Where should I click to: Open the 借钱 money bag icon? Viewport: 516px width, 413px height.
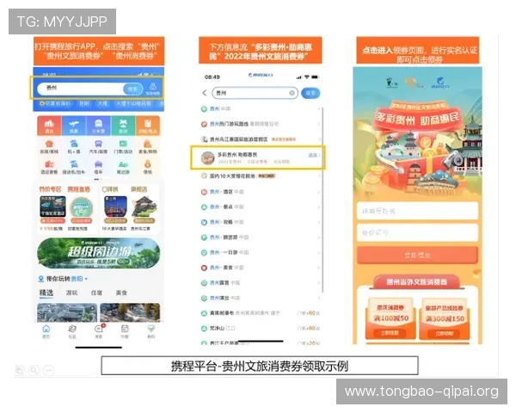point(148,167)
